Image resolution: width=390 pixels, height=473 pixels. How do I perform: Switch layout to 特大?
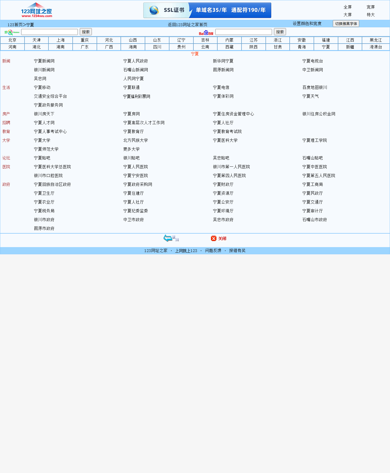point(371,15)
